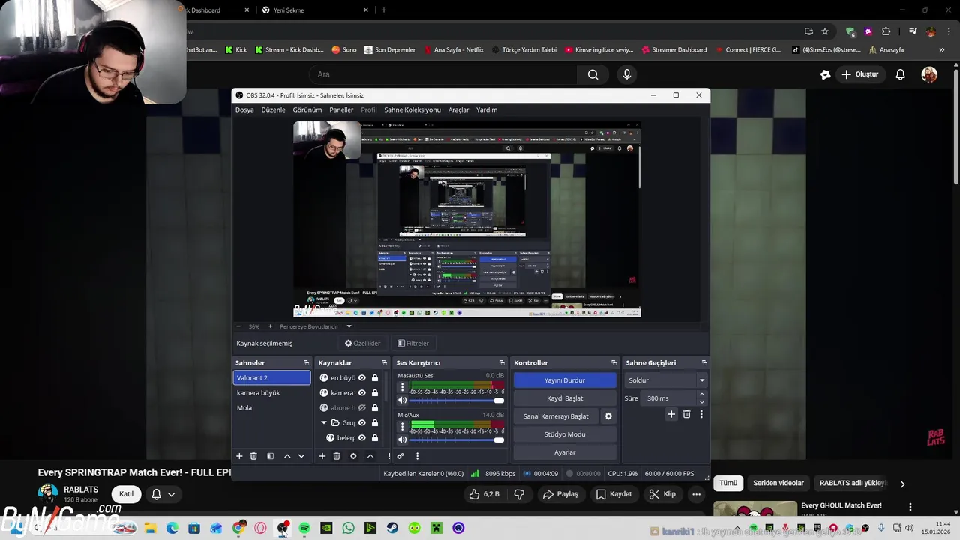The height and width of the screenshot is (540, 960).
Task: Adjust the Masaüstü Ses volume slider
Action: 457,400
